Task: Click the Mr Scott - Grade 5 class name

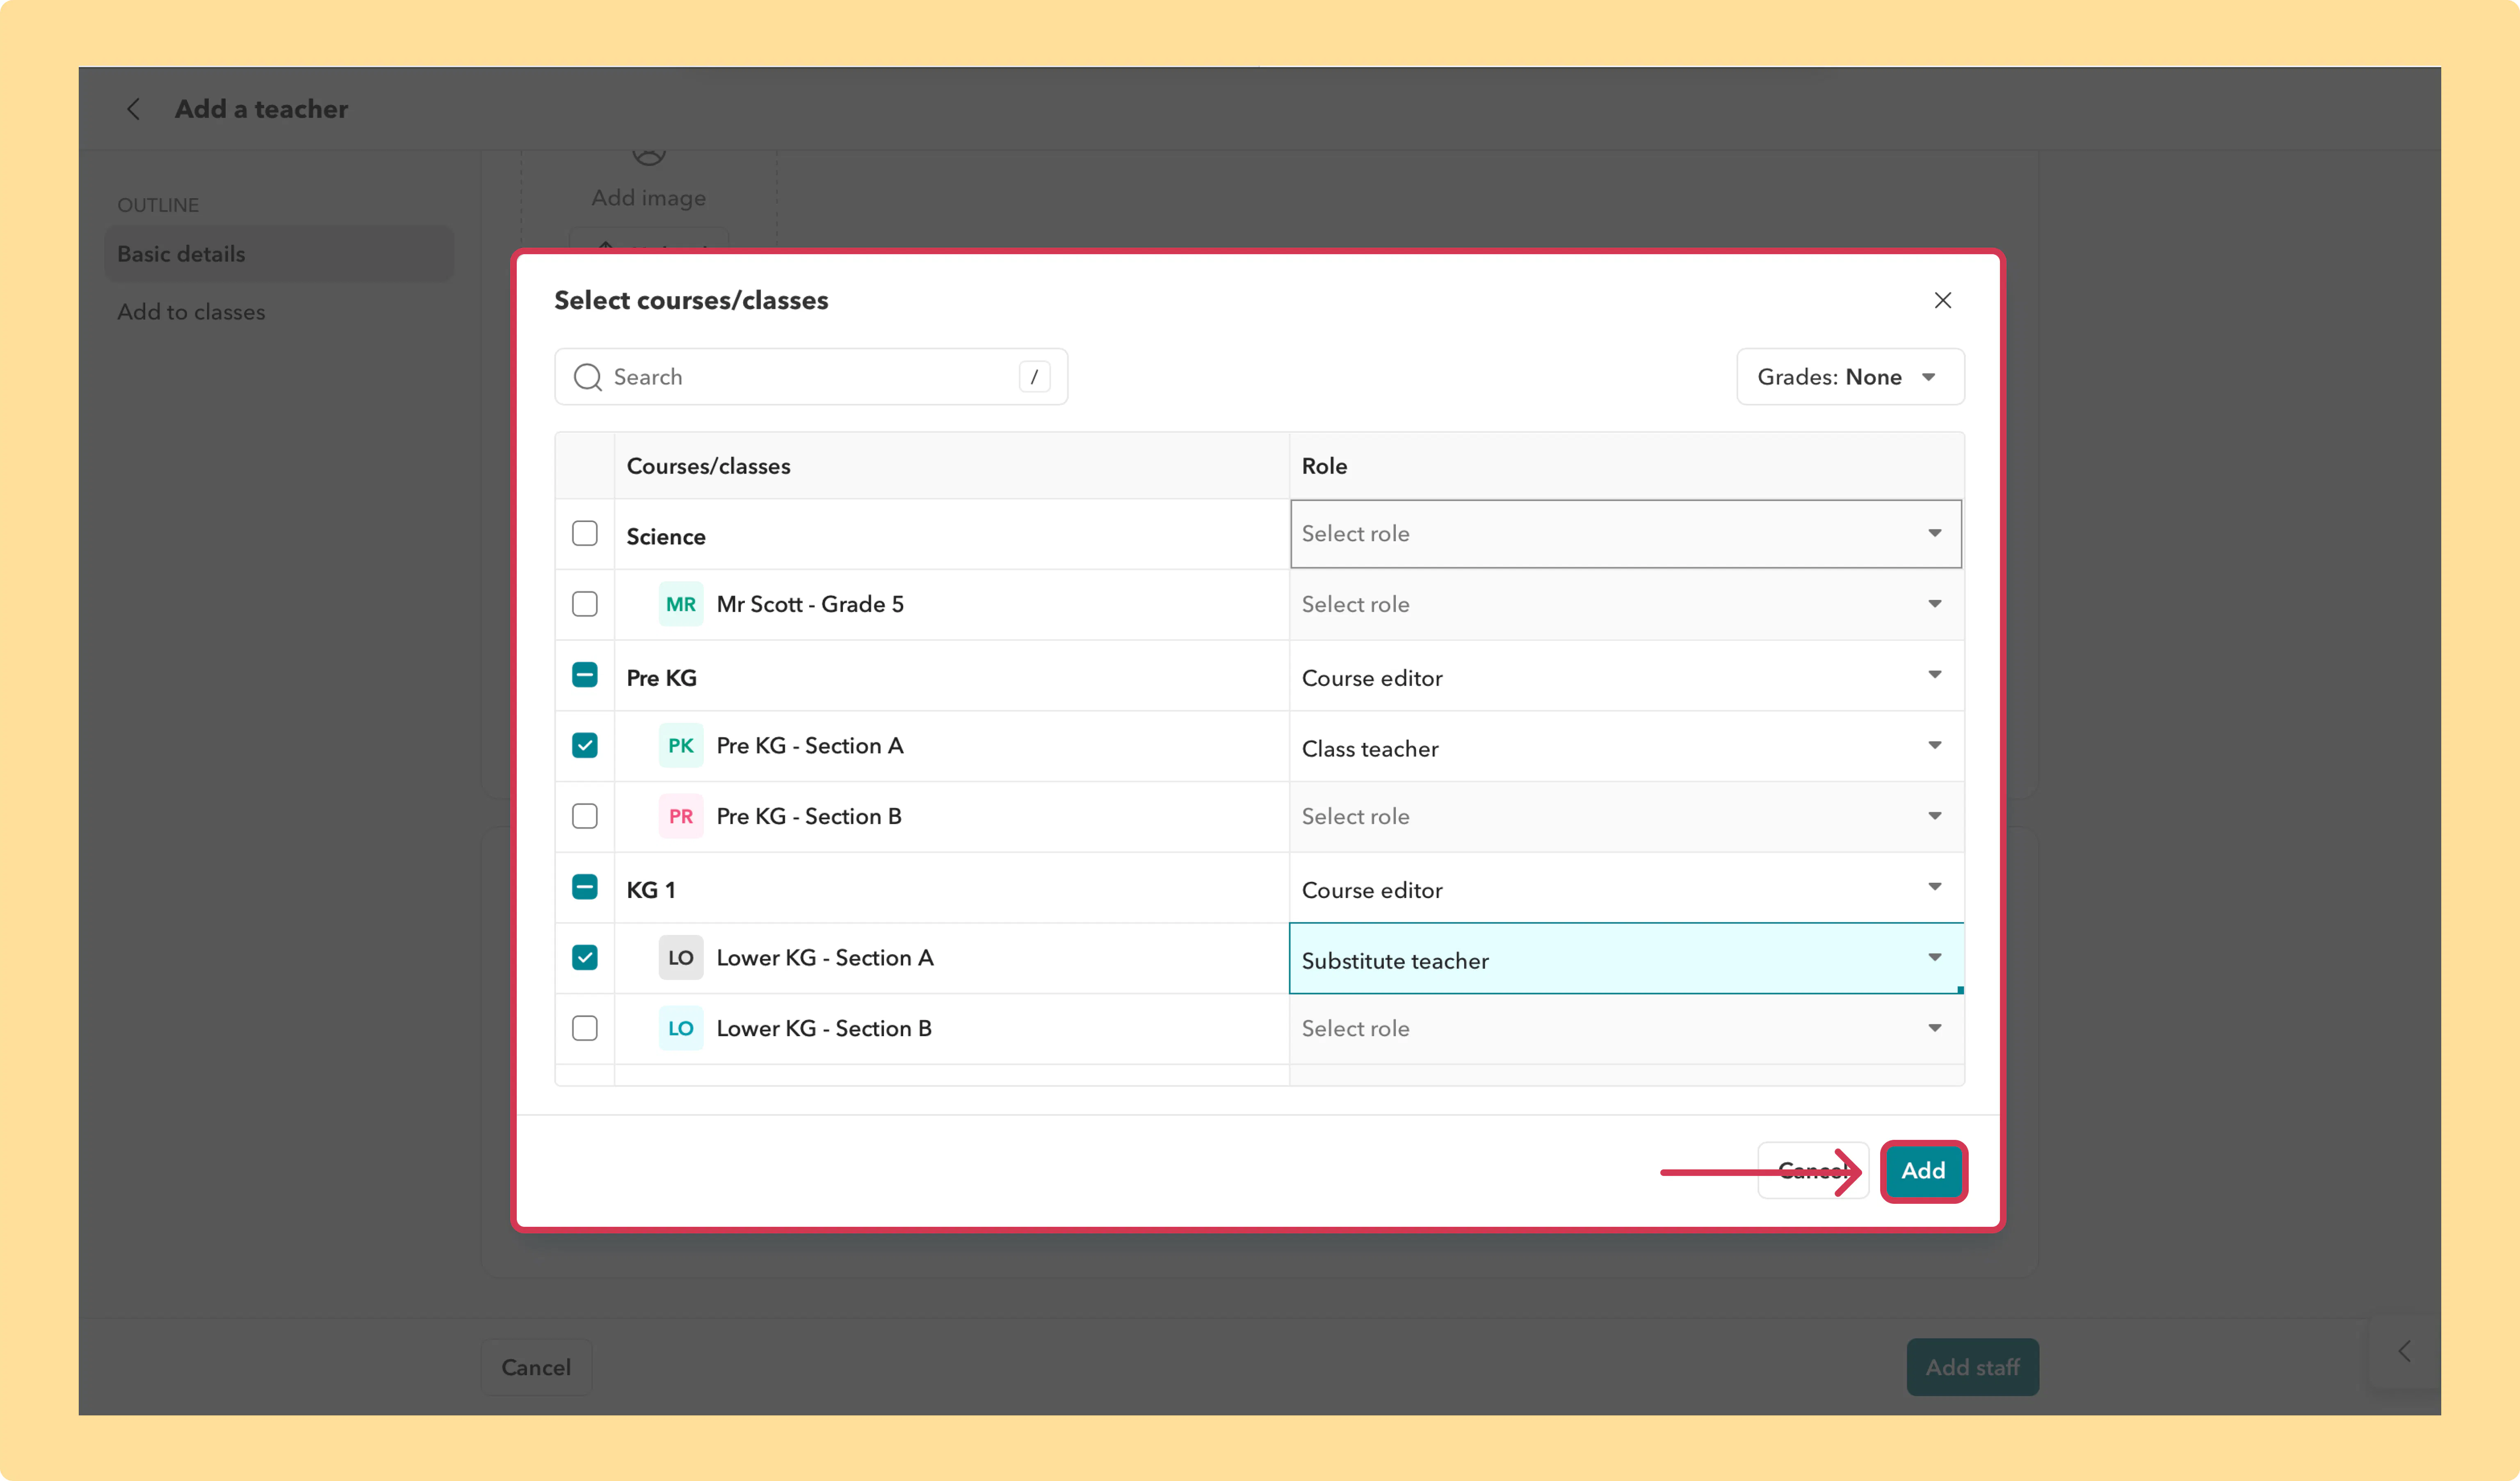Action: (x=810, y=604)
